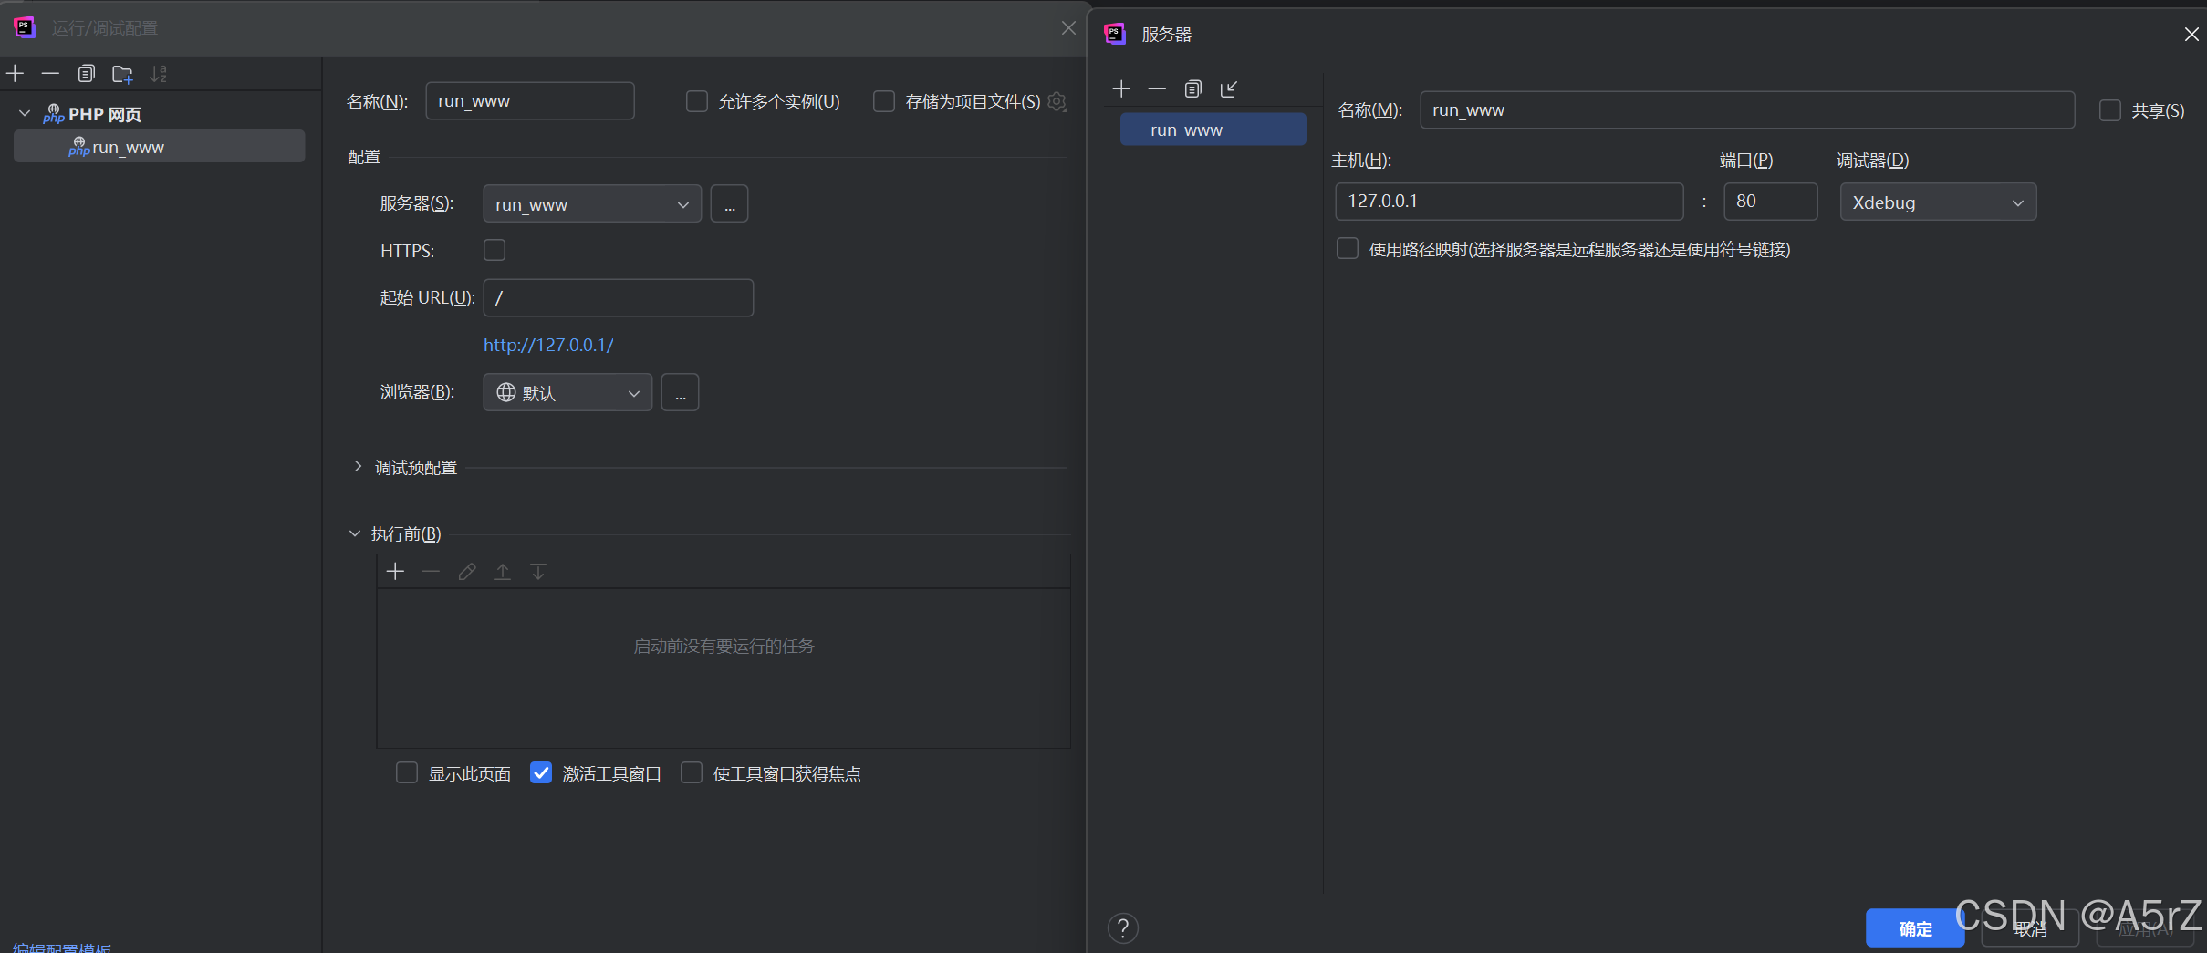
Task: Open the help icon in the server dialog
Action: (x=1121, y=927)
